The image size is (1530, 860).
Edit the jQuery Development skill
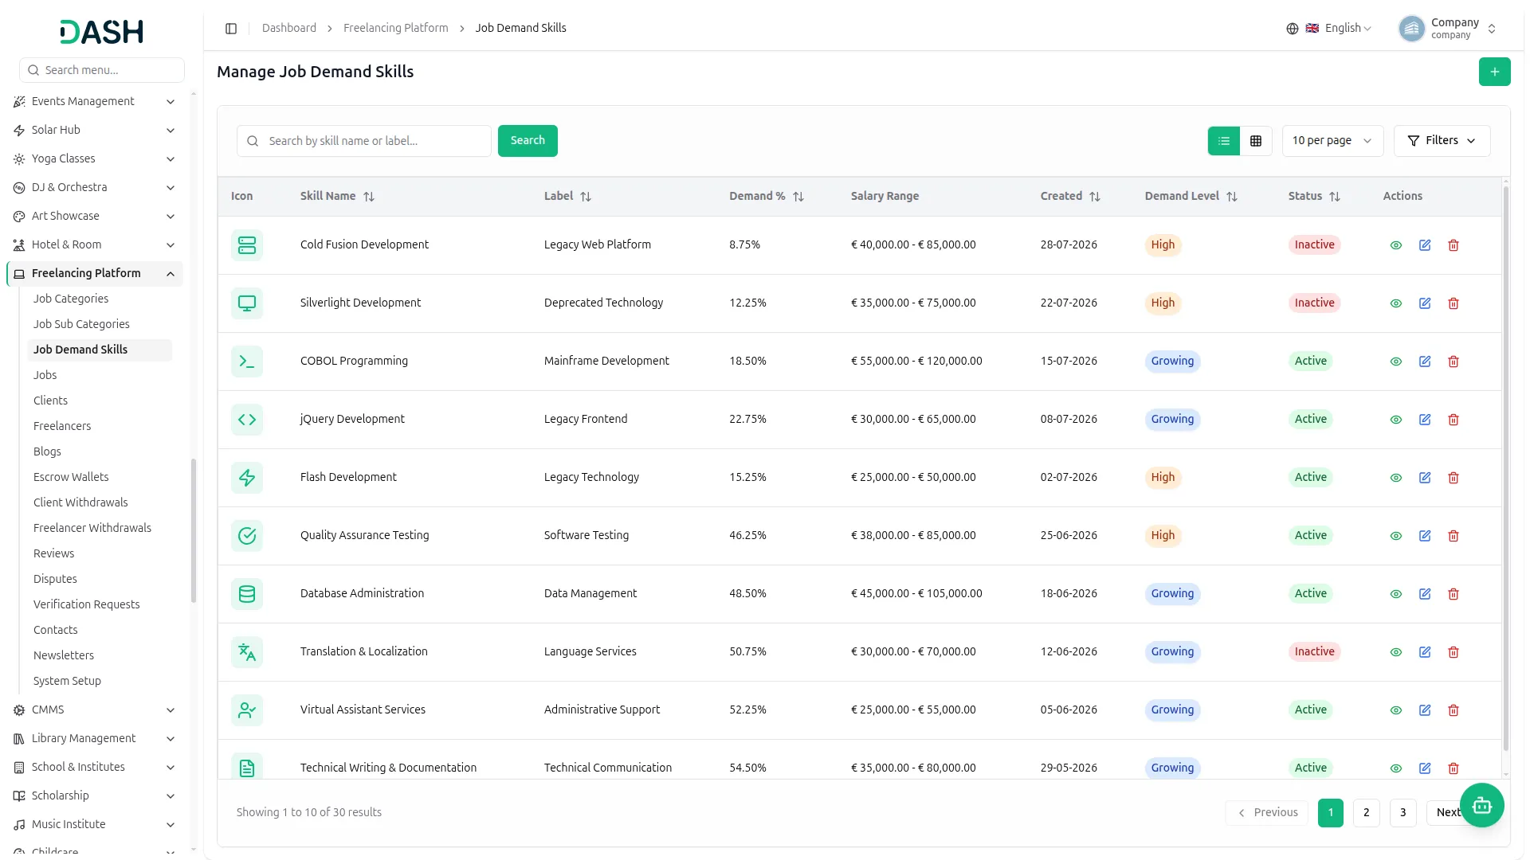1425,420
